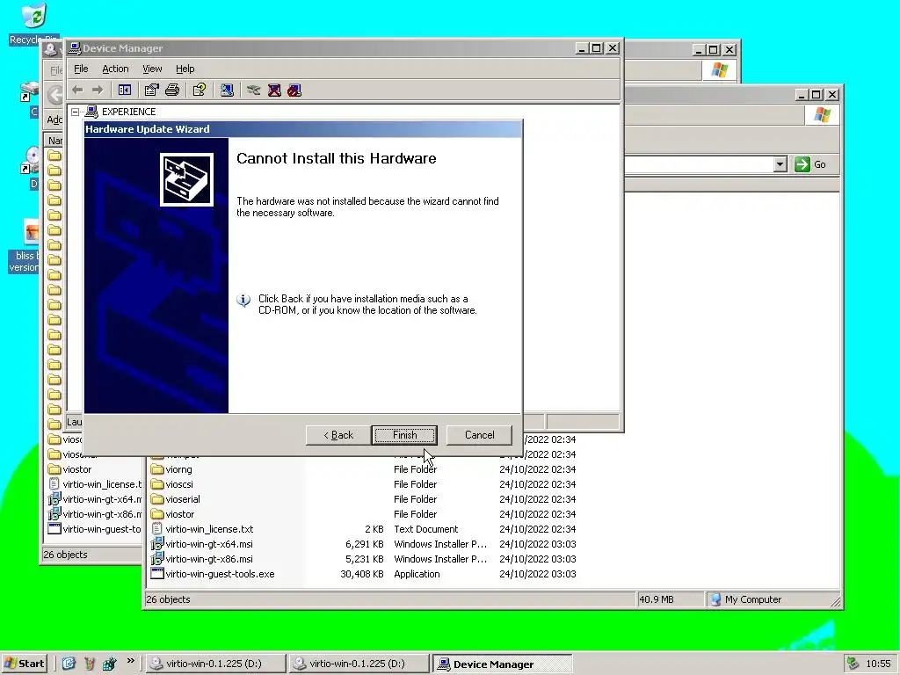Open Properties via the Device Manager toolbar icon
The height and width of the screenshot is (675, 900).
(x=151, y=91)
